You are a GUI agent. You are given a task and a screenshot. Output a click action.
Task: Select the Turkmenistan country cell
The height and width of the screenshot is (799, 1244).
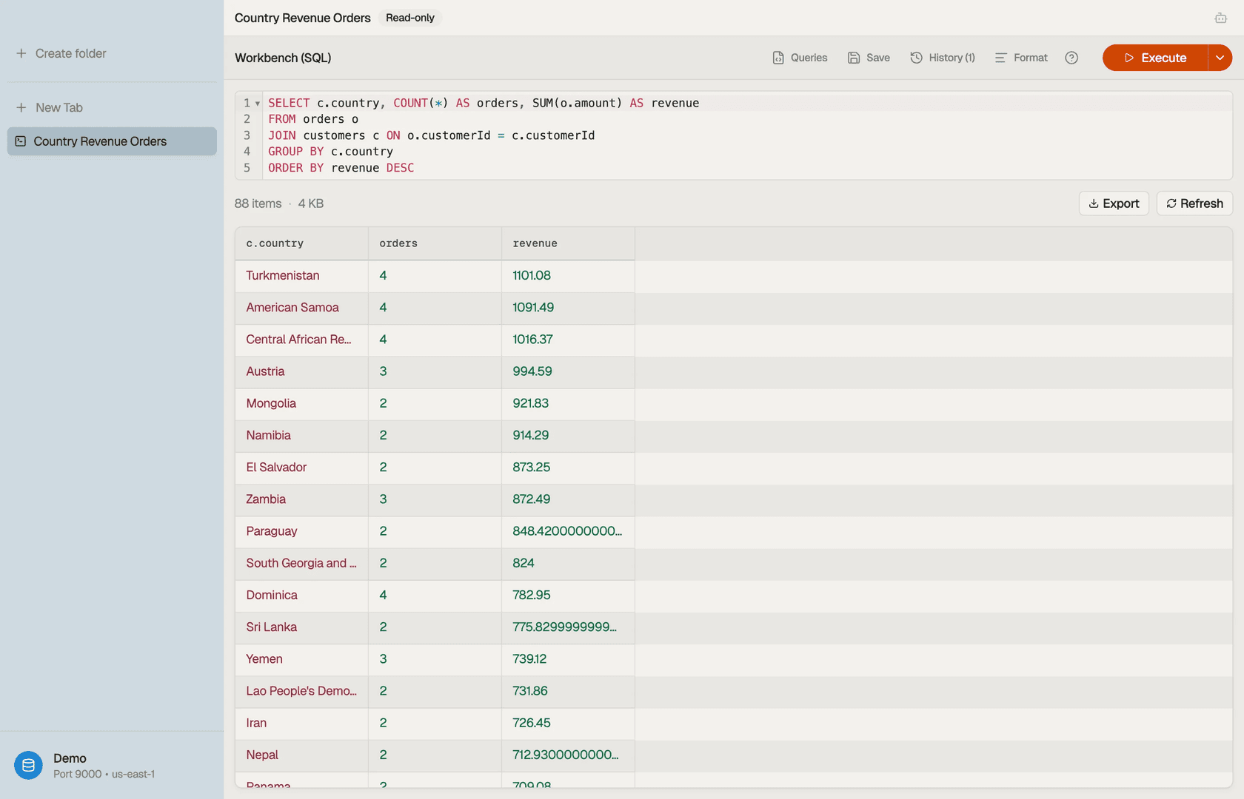point(301,275)
